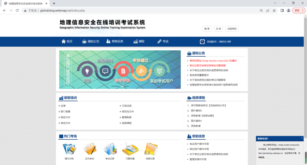Open the browser tab search chevron
This screenshot has width=307, height=165.
click(275, 3)
